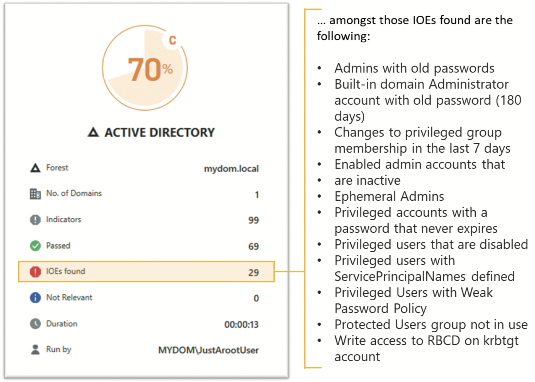Select the No. of Domains building icon
Screen dimensions: 535x382
pos(35,194)
